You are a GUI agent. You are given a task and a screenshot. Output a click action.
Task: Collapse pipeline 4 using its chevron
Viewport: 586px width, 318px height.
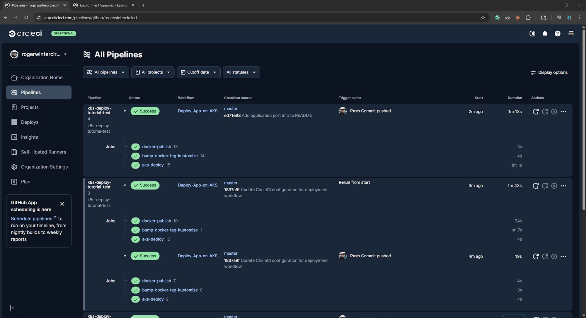pos(125,111)
